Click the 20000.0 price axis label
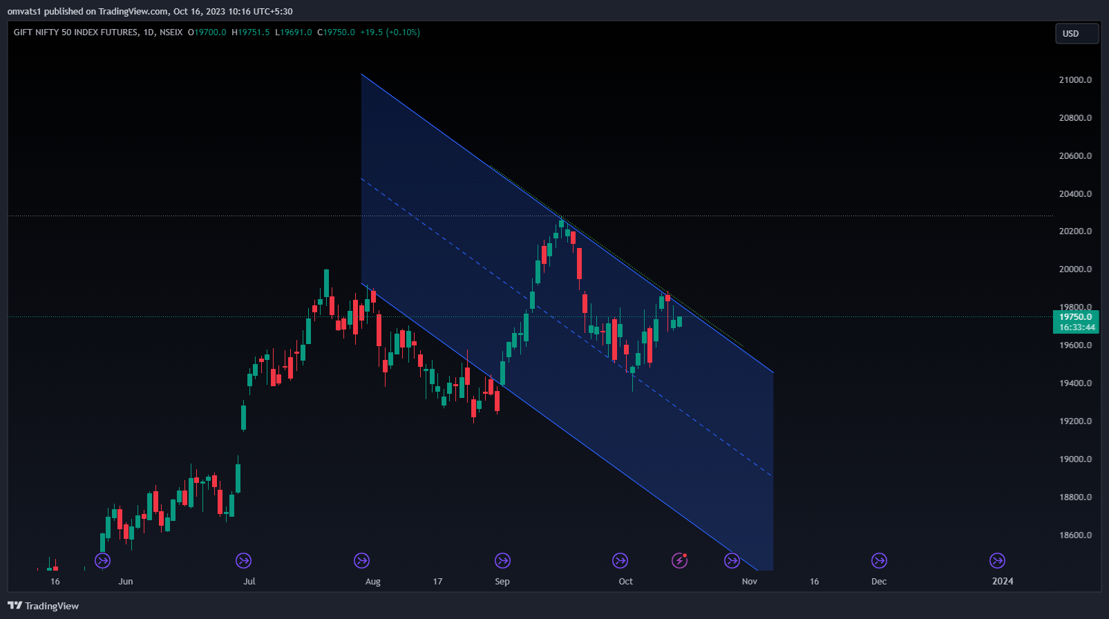The height and width of the screenshot is (619, 1109). click(1075, 269)
